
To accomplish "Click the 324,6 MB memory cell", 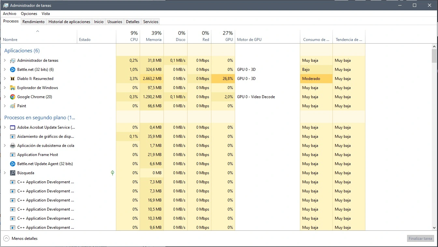I will point(152,70).
